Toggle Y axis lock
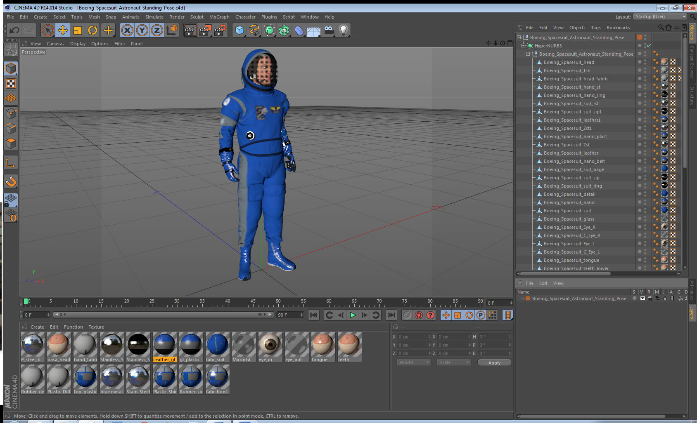 pyautogui.click(x=142, y=30)
